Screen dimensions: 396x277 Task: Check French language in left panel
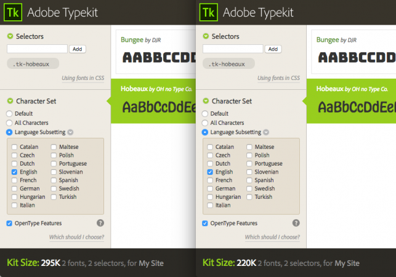coord(14,180)
